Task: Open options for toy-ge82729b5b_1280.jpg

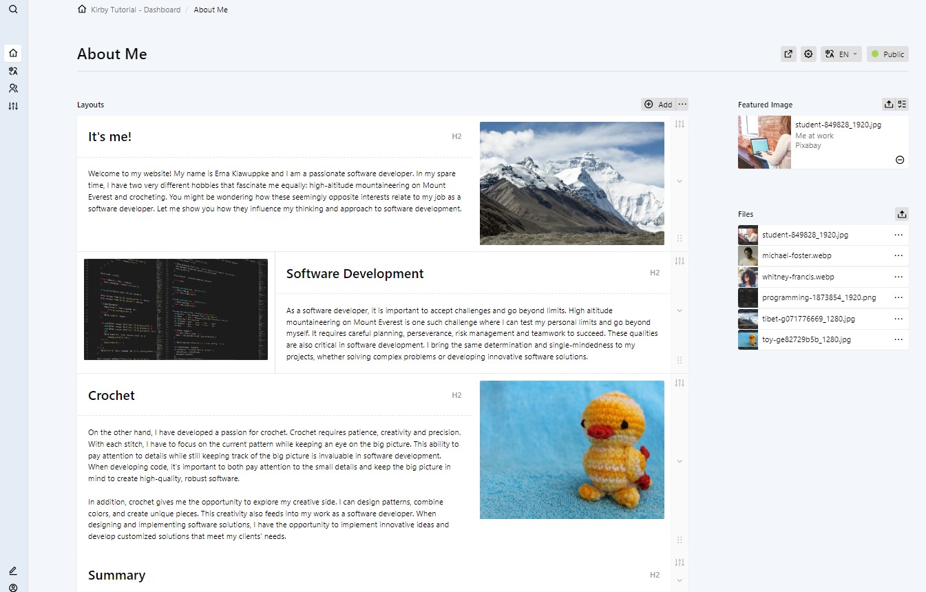Action: [898, 339]
